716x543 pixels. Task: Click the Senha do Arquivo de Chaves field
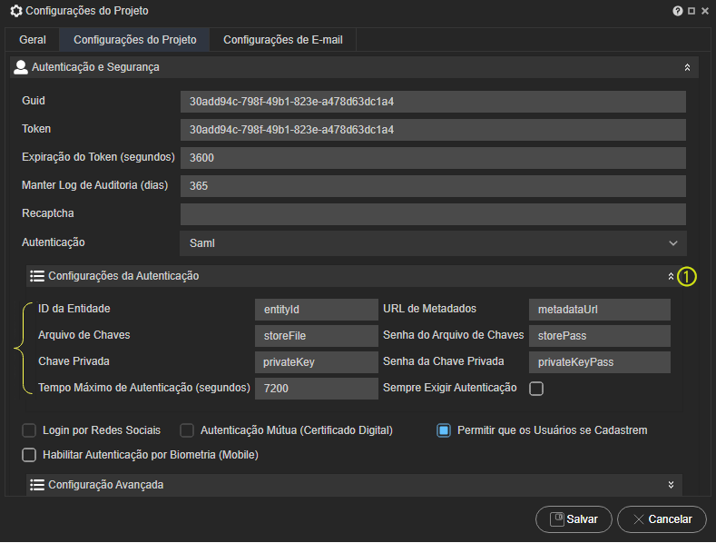coord(600,336)
